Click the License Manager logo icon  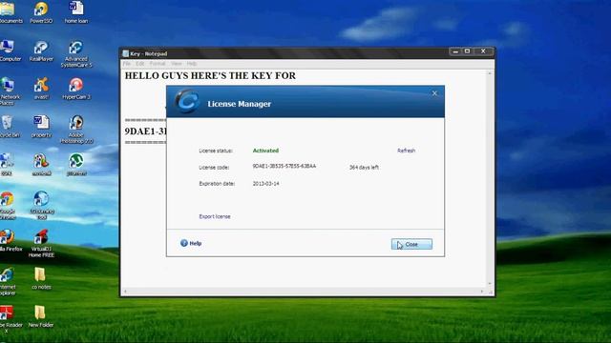(187, 102)
